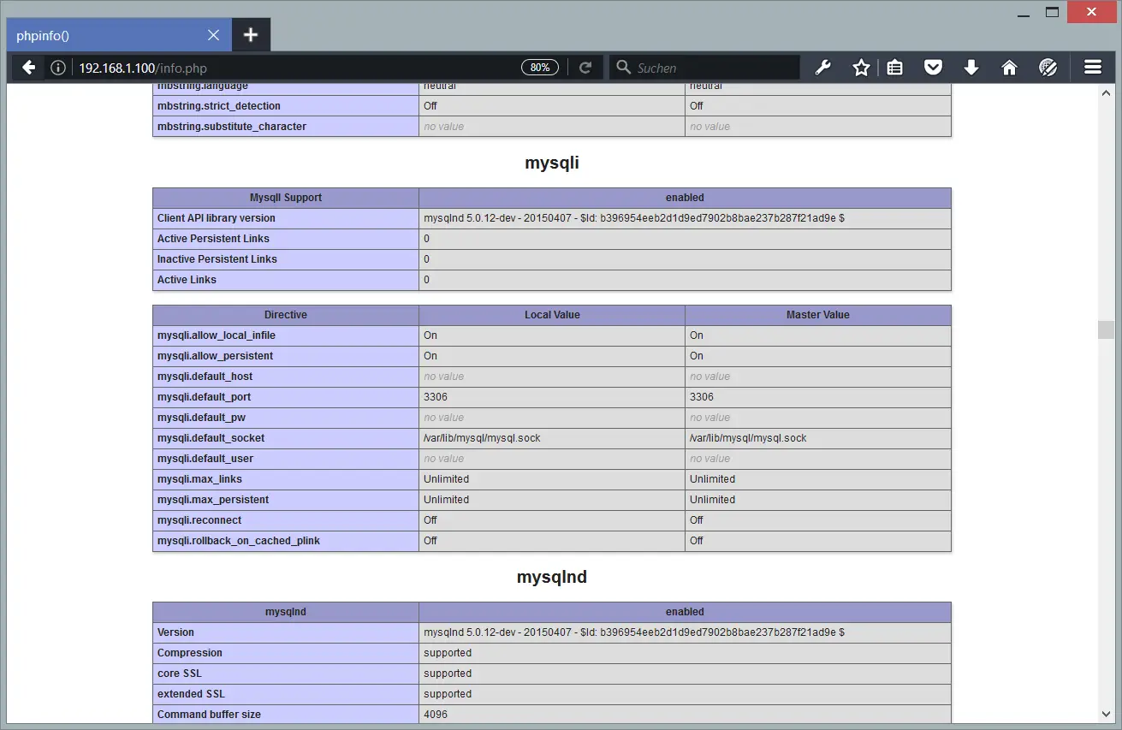The image size is (1122, 730).
Task: Click the search magnifier icon
Action: pos(624,68)
